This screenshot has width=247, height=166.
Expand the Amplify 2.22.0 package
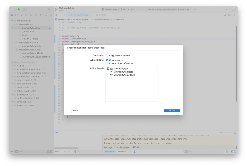click(12, 65)
